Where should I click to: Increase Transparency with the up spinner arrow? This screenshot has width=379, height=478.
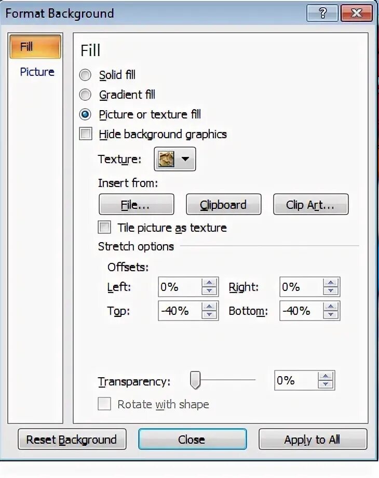(326, 376)
